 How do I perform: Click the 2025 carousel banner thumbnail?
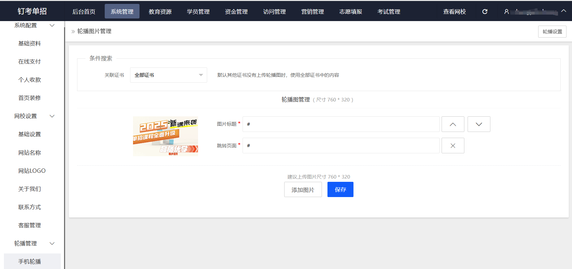click(165, 136)
